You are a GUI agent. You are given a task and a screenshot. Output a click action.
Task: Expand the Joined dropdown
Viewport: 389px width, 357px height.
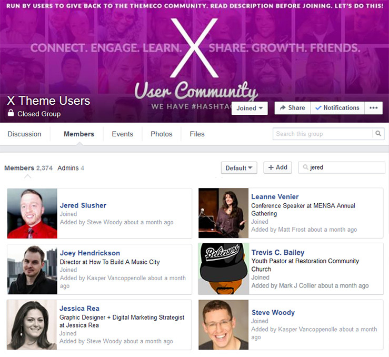coord(250,108)
